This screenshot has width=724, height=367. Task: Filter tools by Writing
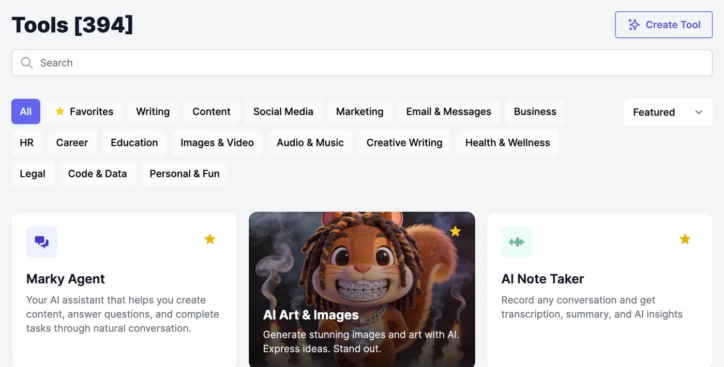tap(153, 111)
